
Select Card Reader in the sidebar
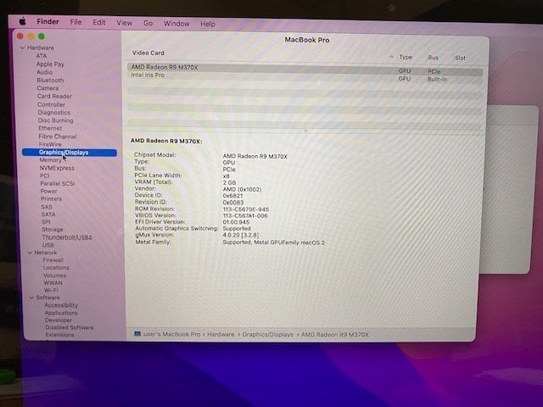click(x=54, y=96)
